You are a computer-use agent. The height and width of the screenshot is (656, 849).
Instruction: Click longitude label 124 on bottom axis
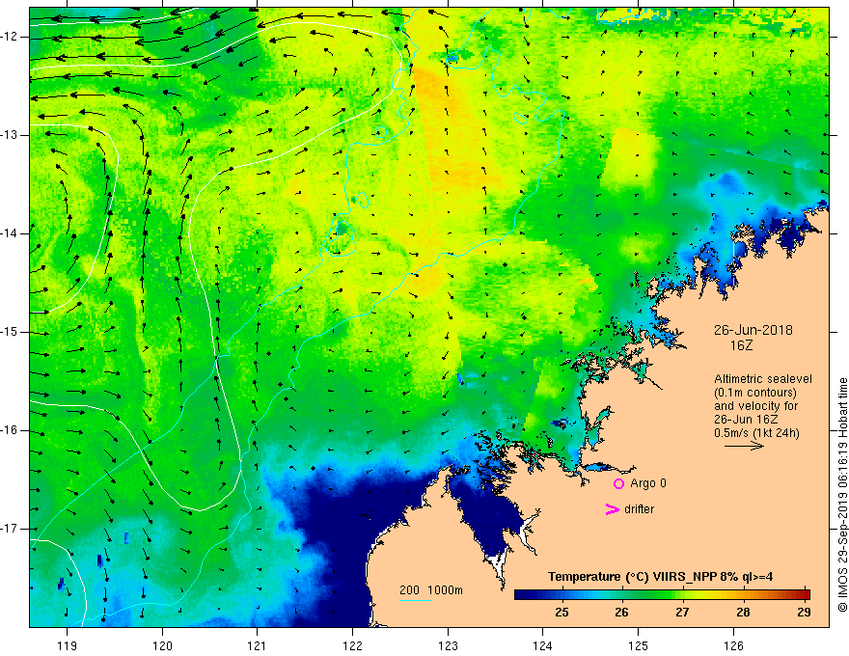point(543,645)
